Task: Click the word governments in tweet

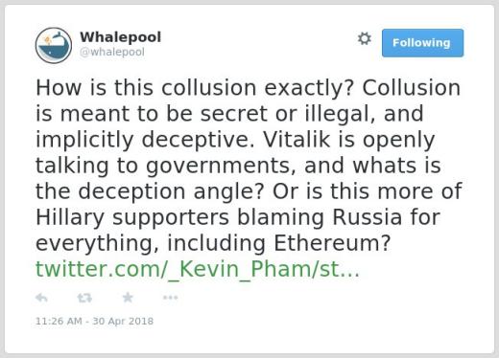Action: 221,166
